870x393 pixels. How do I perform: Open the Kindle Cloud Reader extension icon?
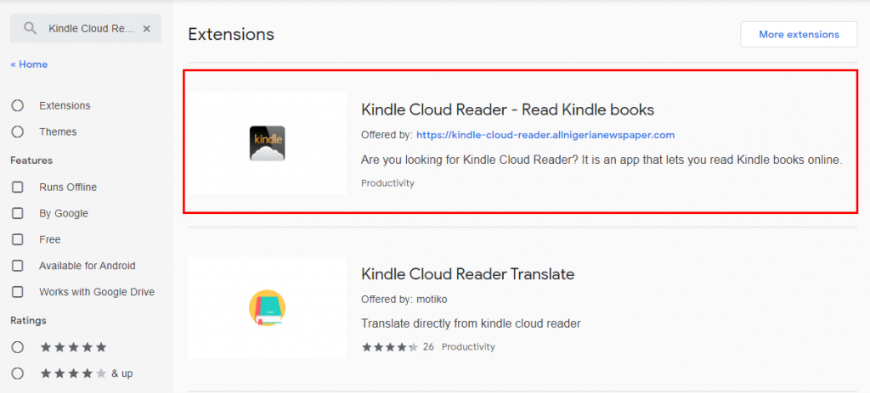267,143
